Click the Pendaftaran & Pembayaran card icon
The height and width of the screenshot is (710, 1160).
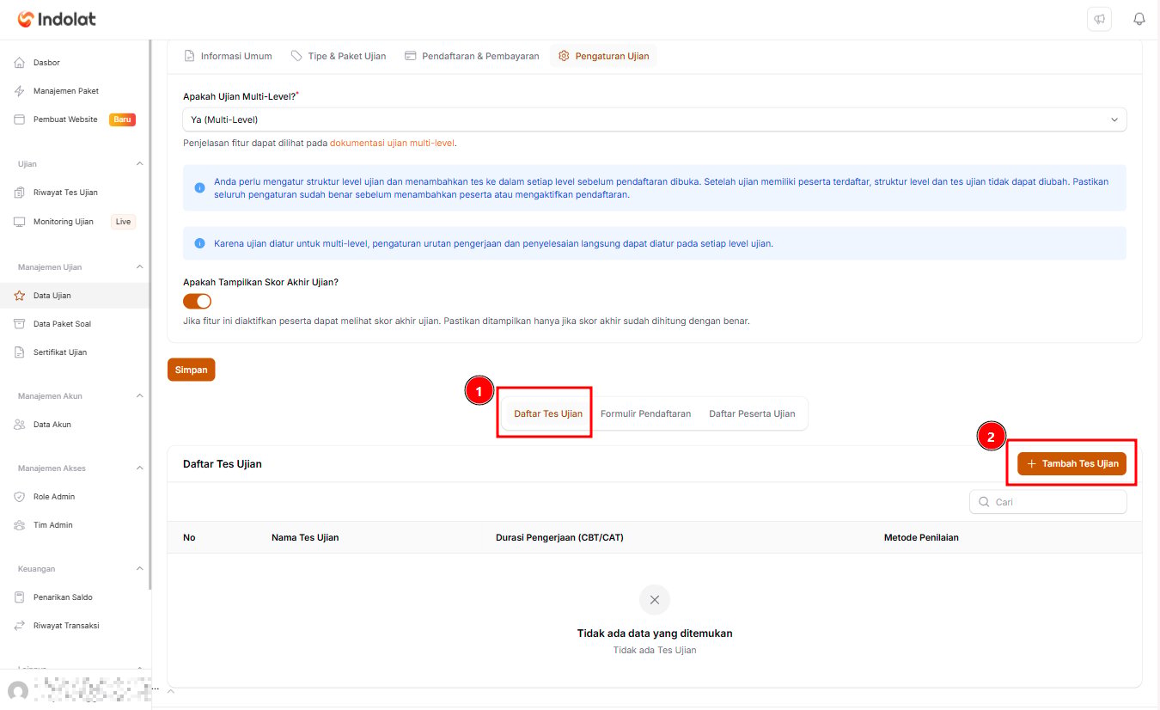pos(411,56)
